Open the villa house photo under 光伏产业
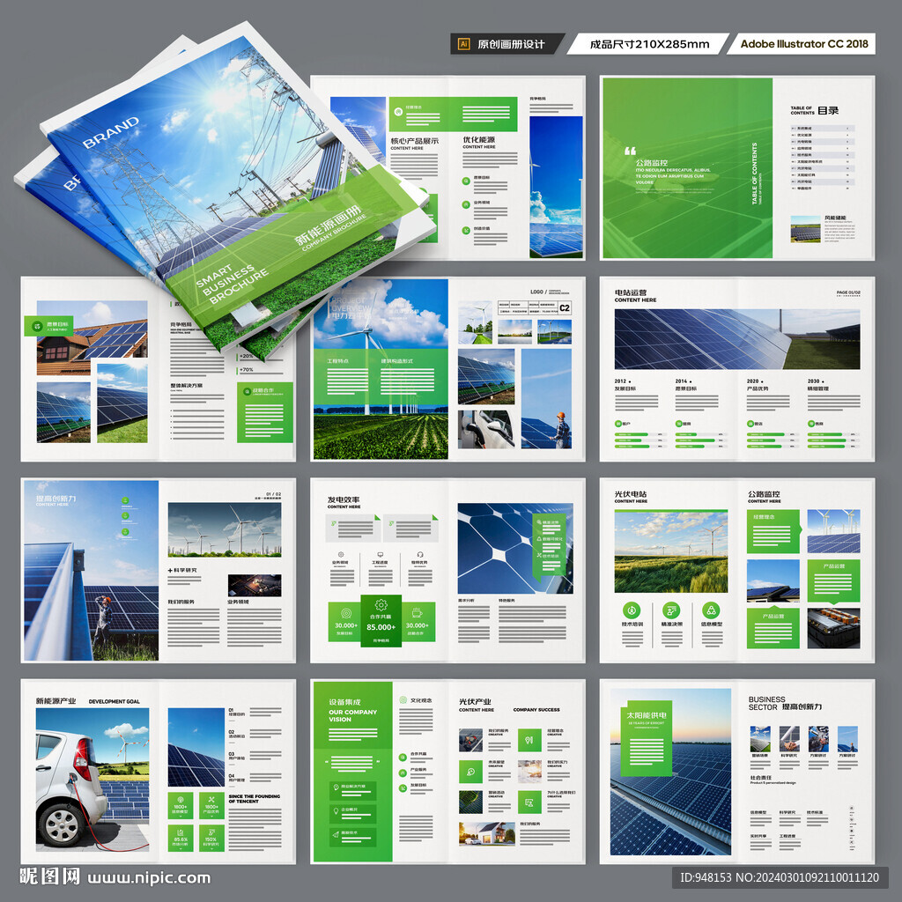 (486, 833)
